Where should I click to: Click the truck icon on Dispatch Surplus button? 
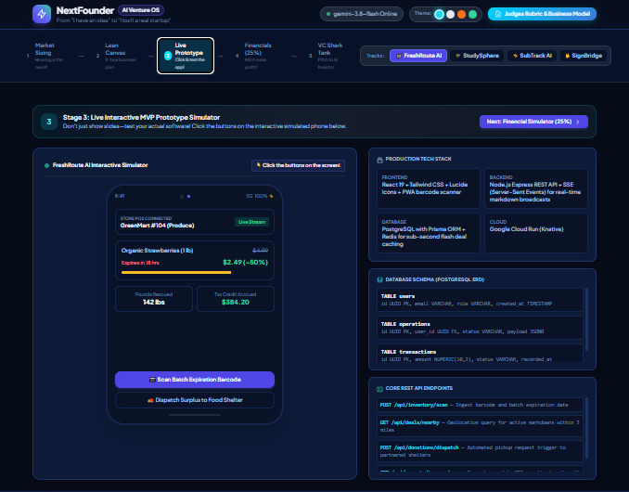[x=150, y=400]
